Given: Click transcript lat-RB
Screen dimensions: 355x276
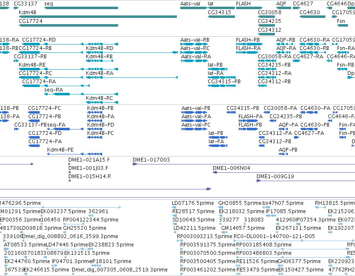Looking at the screenshot, I should pos(215,65).
